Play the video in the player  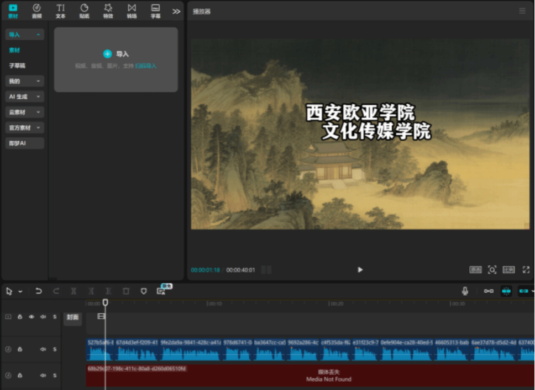click(360, 270)
